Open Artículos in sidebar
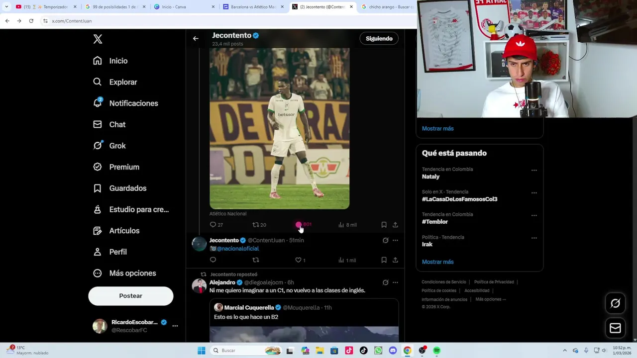The width and height of the screenshot is (637, 358). 116,231
